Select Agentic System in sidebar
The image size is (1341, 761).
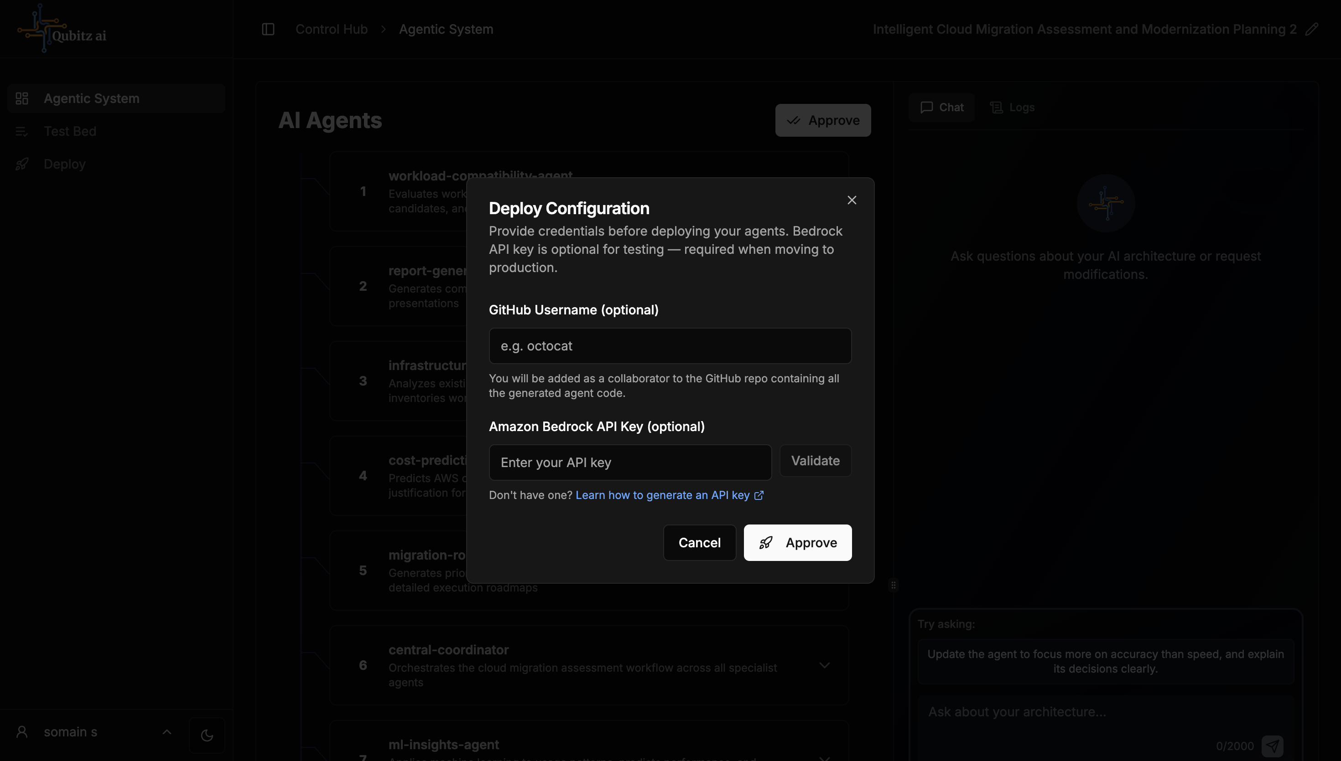92,98
